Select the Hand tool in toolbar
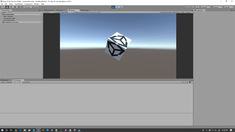235x132 pixels. (3, 7)
